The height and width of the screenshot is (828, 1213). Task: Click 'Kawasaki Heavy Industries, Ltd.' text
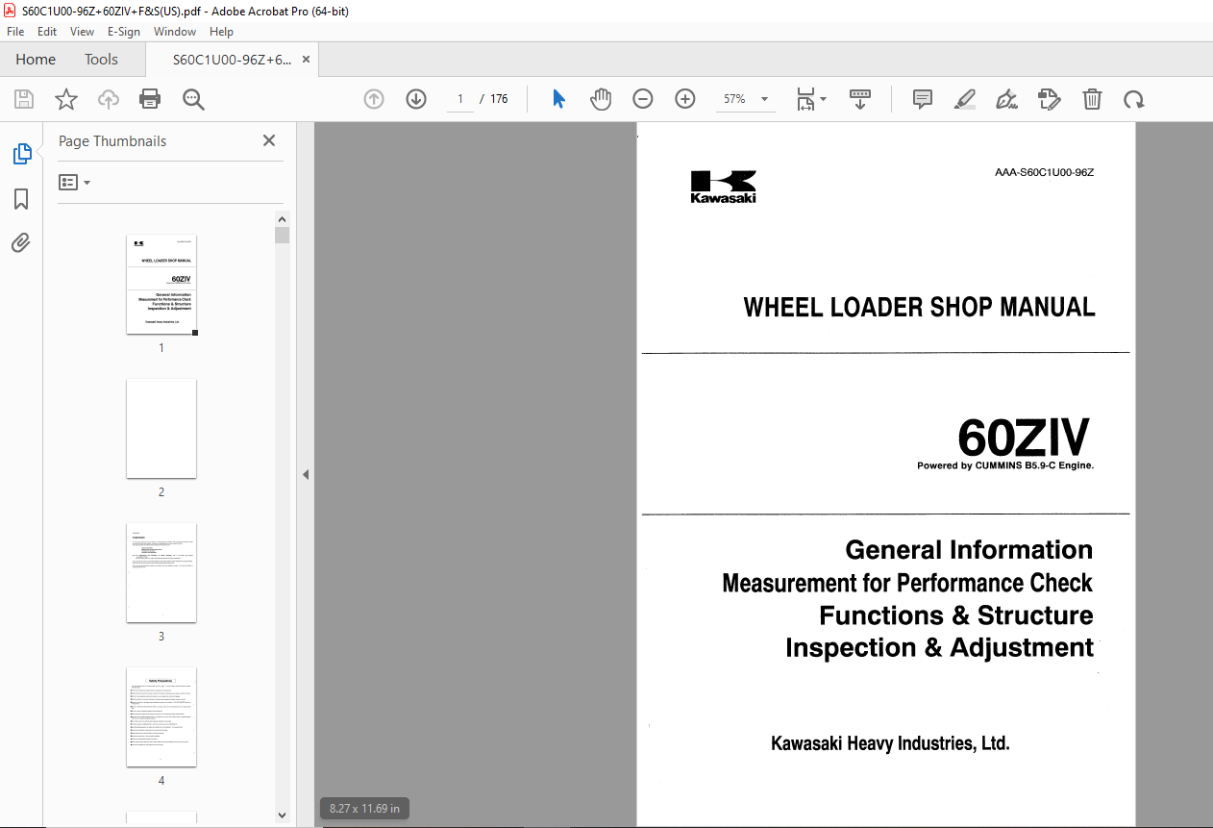coord(890,743)
